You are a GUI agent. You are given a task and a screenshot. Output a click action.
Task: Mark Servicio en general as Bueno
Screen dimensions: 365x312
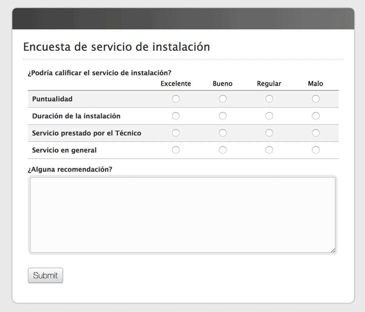coord(223,150)
